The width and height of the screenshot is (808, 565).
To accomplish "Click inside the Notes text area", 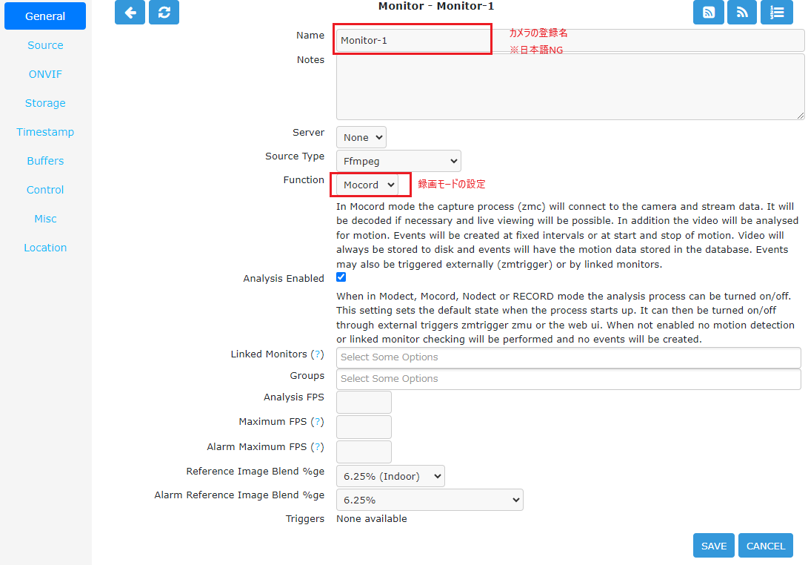I will (x=570, y=87).
